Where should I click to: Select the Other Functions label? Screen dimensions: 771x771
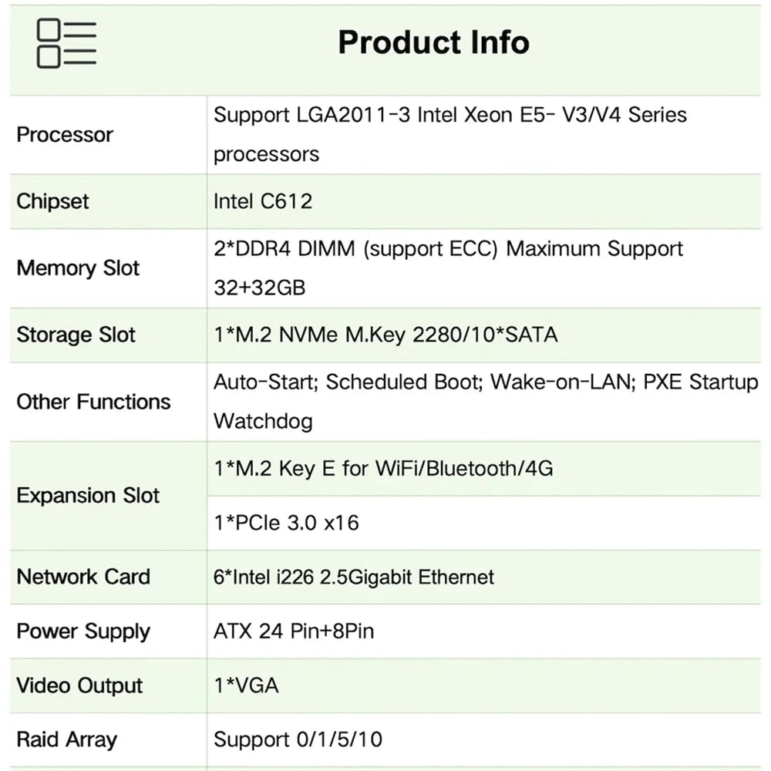point(93,402)
